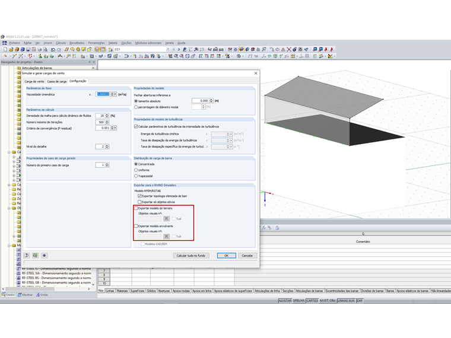Click the Print preview icon in toolbar
The height and width of the screenshot is (338, 451).
pyautogui.click(x=46, y=49)
